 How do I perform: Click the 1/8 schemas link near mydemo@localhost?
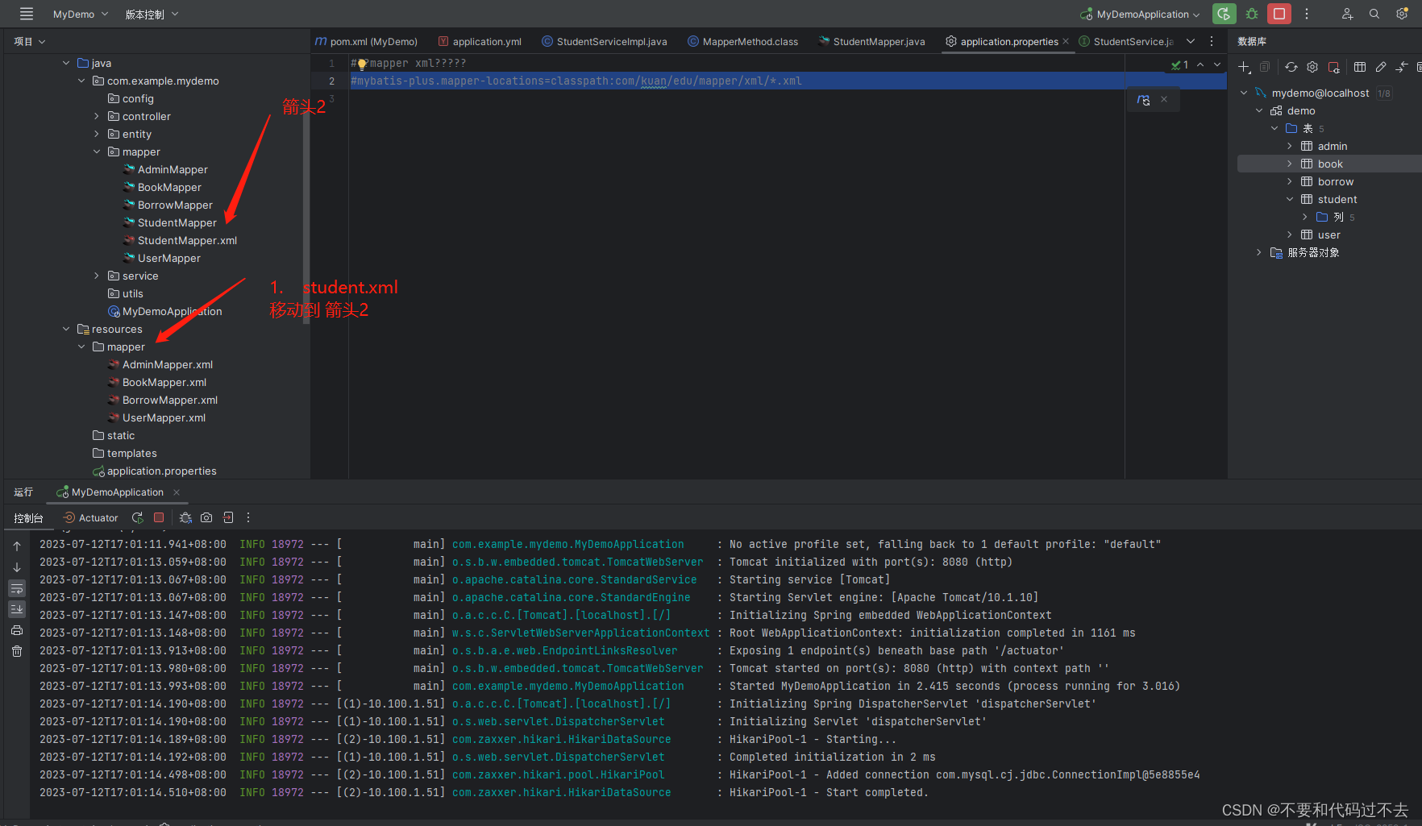[x=1385, y=93]
